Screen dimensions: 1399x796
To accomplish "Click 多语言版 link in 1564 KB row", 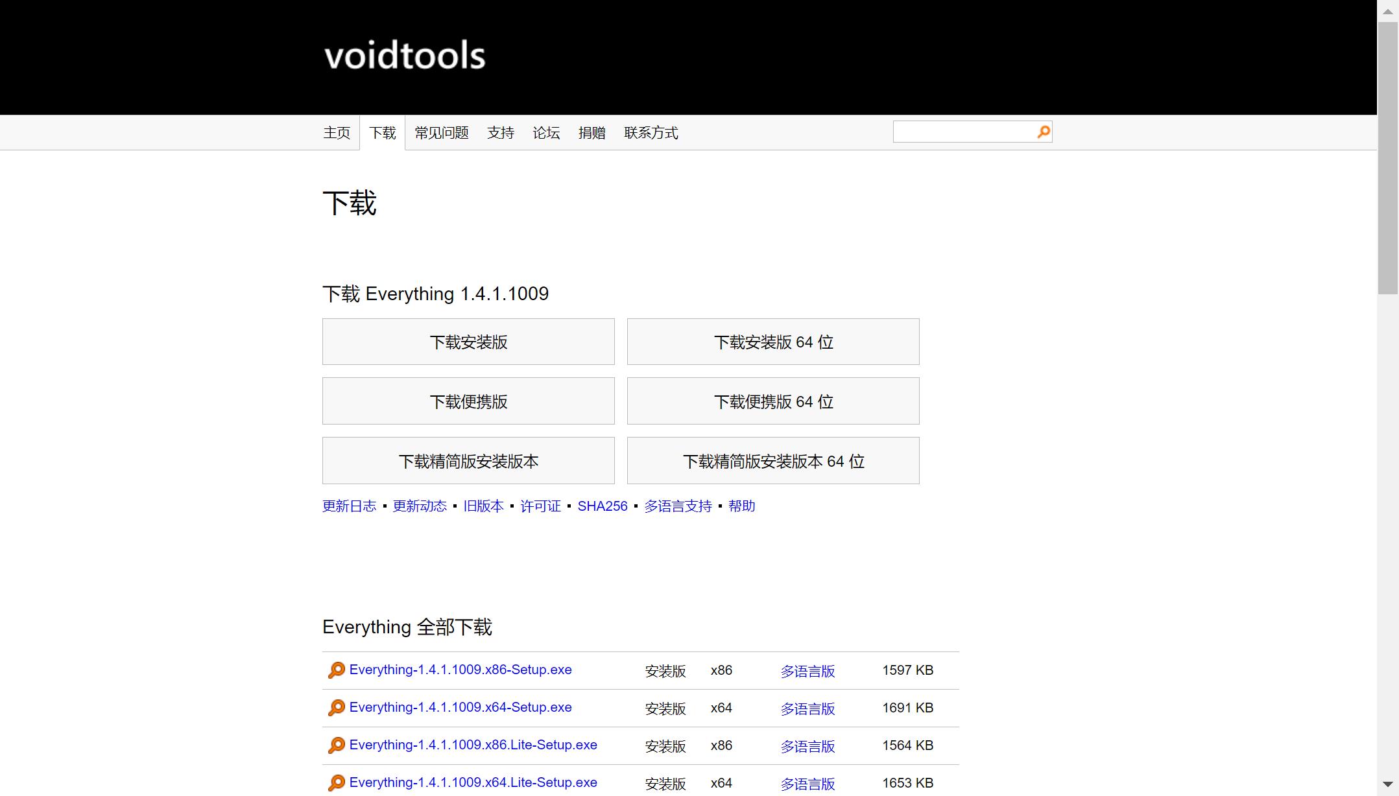I will click(807, 747).
